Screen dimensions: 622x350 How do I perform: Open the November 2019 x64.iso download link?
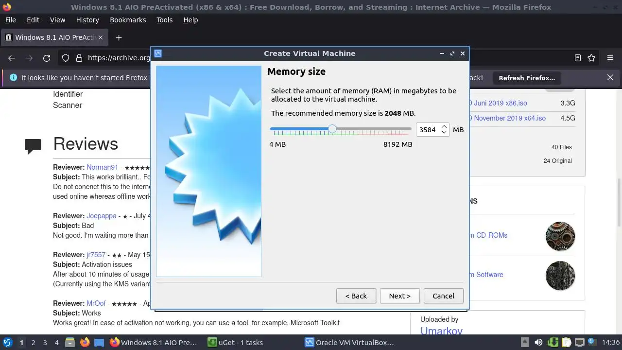(x=507, y=118)
